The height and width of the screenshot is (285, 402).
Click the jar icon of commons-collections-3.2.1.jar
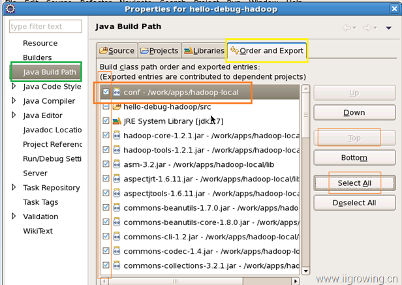click(117, 265)
